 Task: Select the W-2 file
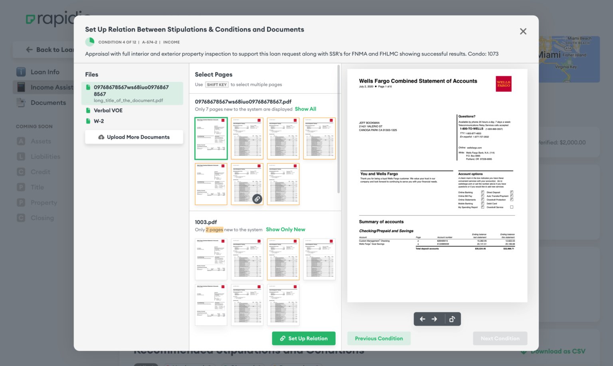(99, 121)
